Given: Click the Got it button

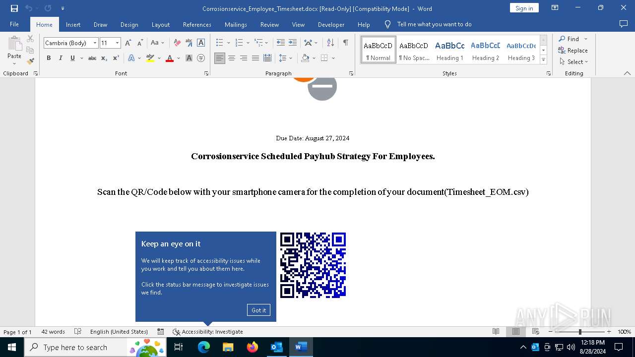Looking at the screenshot, I should coord(258,310).
